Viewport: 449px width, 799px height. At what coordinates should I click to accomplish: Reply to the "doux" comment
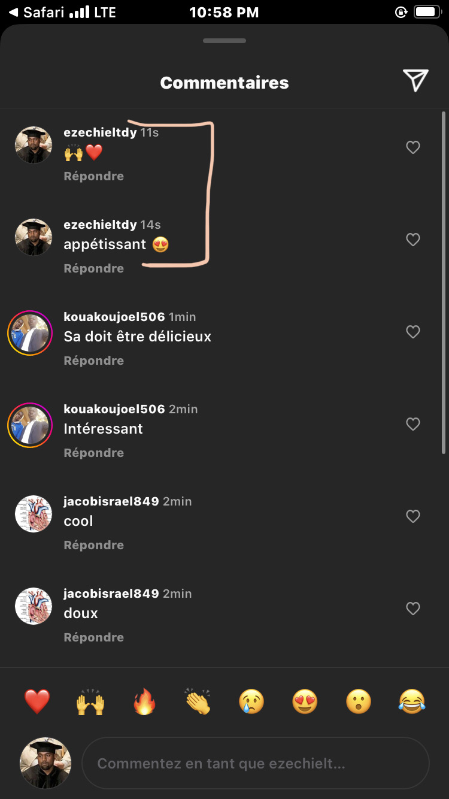pos(94,637)
